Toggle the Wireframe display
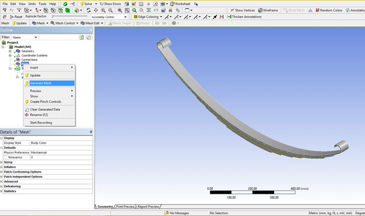 click(268, 10)
